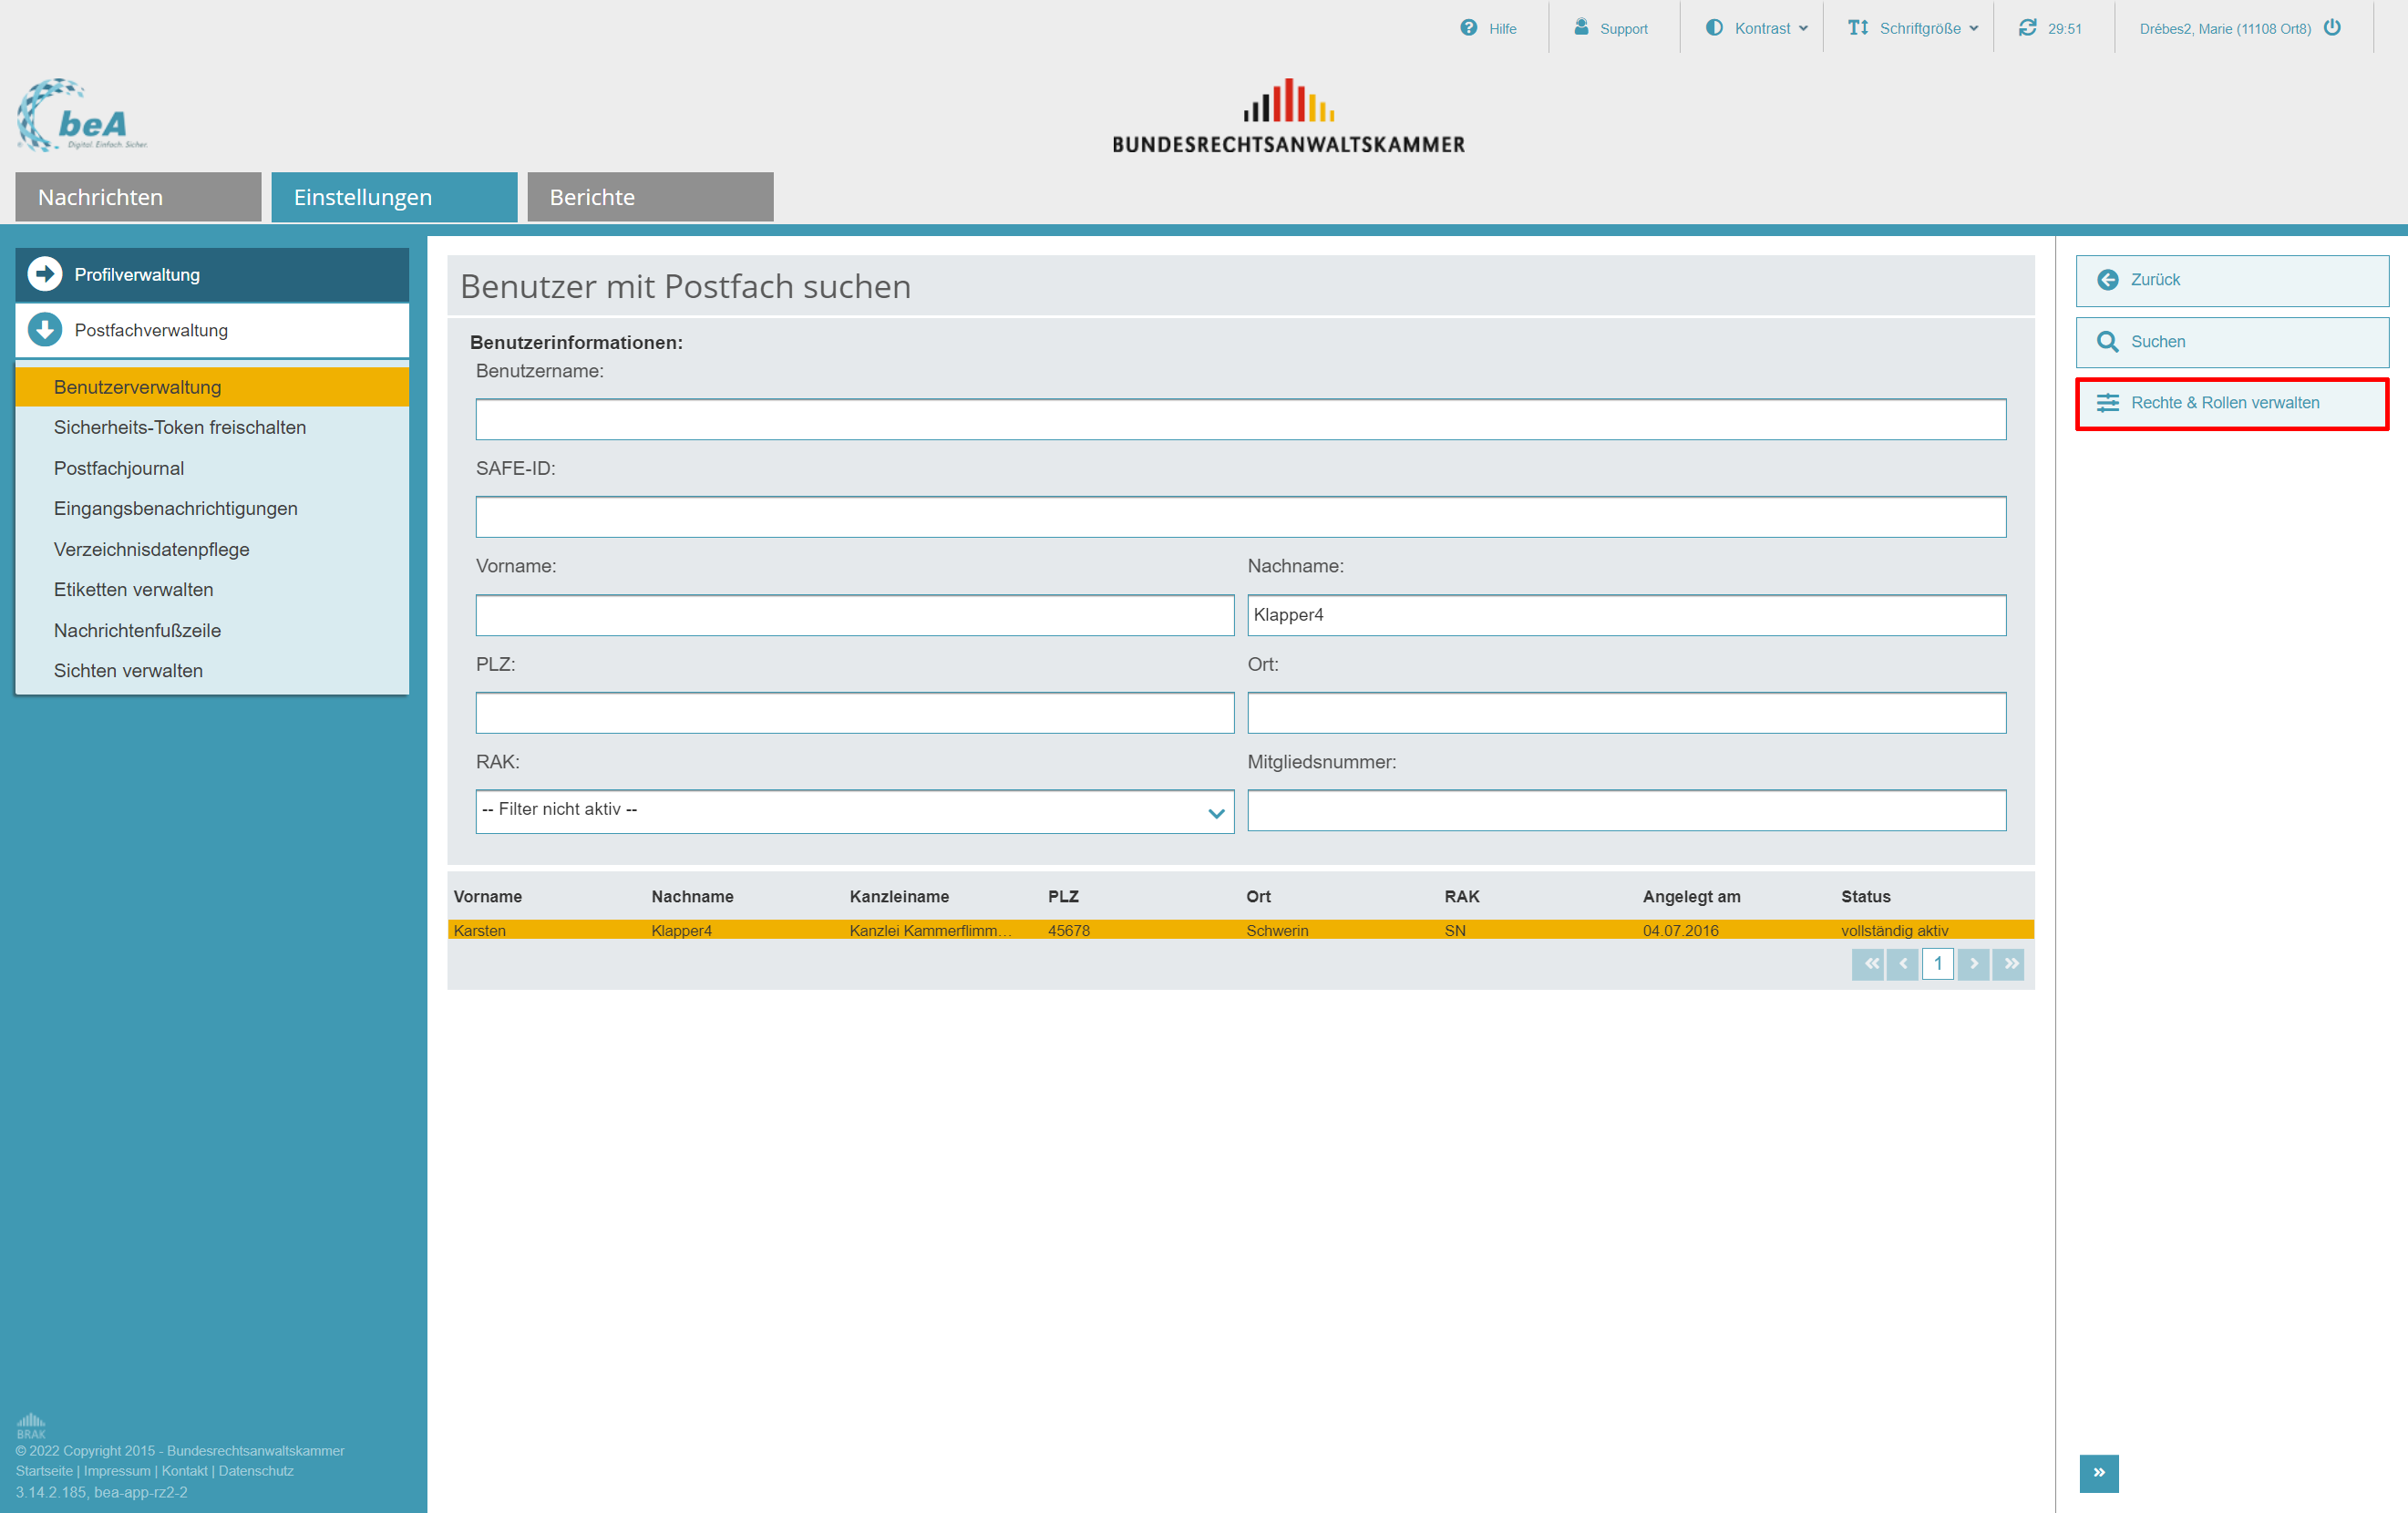Click the Suchen magnifier icon
Viewport: 2408px width, 1513px height.
click(2107, 342)
